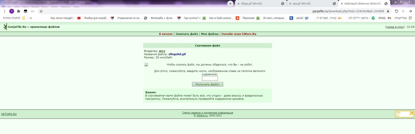Click the grey GII extension icon
This screenshot has height=134, width=415.
(32, 11)
